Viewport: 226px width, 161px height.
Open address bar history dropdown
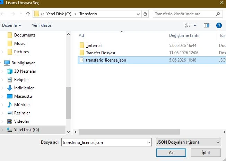click(x=138, y=14)
